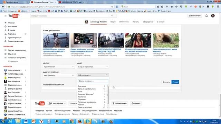Open Подписки in the sidebar

(x=12, y=34)
